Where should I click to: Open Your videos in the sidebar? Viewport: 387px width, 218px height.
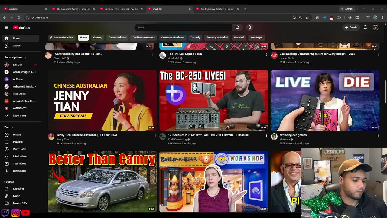click(x=21, y=164)
